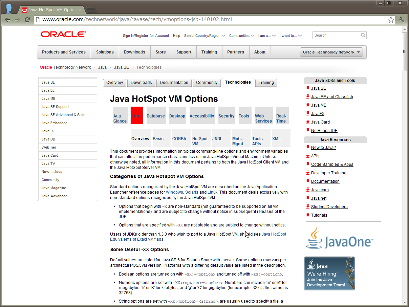Expand the 'I am a...' dropdown
This screenshot has height=307, width=409.
(x=267, y=36)
